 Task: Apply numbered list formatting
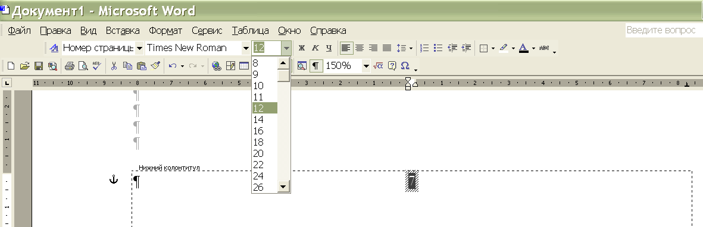point(425,48)
